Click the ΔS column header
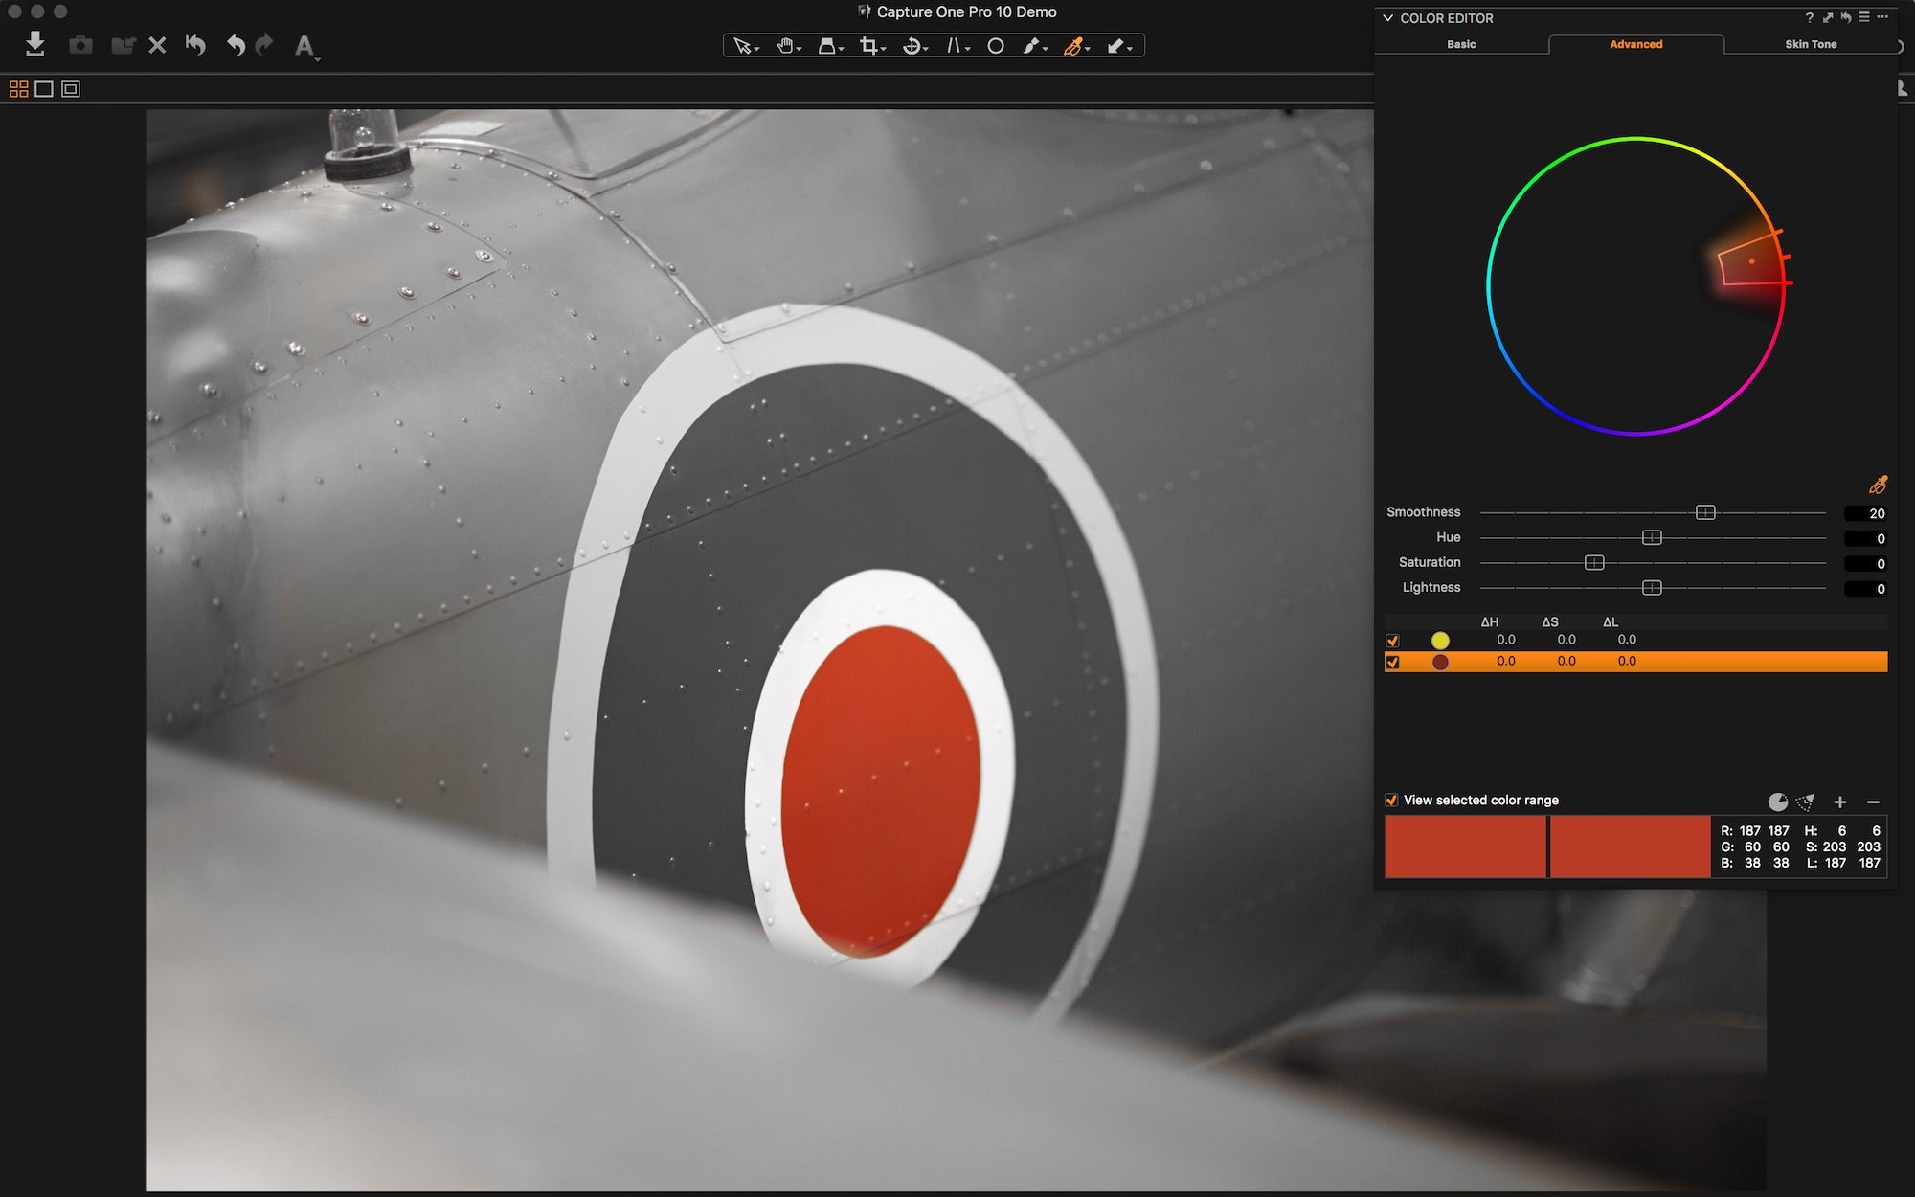The width and height of the screenshot is (1915, 1197). [1550, 622]
